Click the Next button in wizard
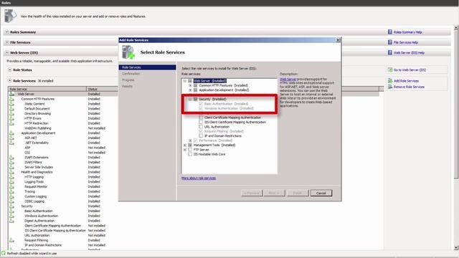 tap(275, 193)
